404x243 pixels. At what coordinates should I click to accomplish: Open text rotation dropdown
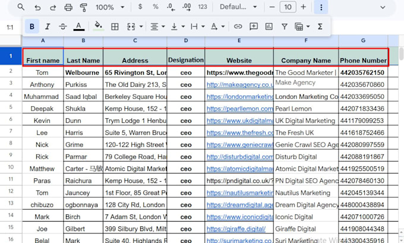click(217, 27)
